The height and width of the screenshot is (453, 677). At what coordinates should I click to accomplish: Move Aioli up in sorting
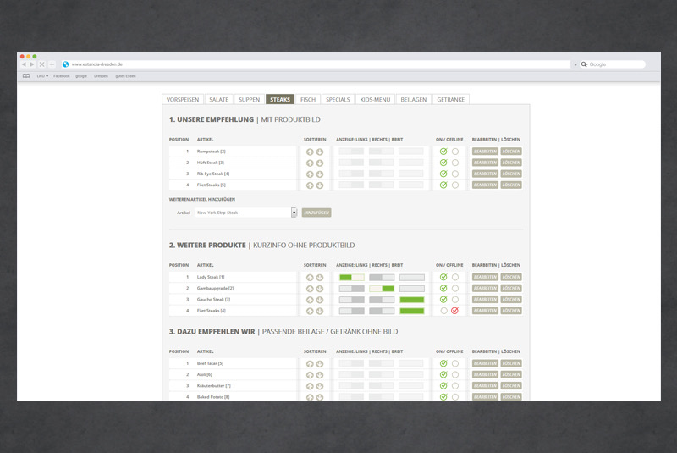[x=310, y=375]
